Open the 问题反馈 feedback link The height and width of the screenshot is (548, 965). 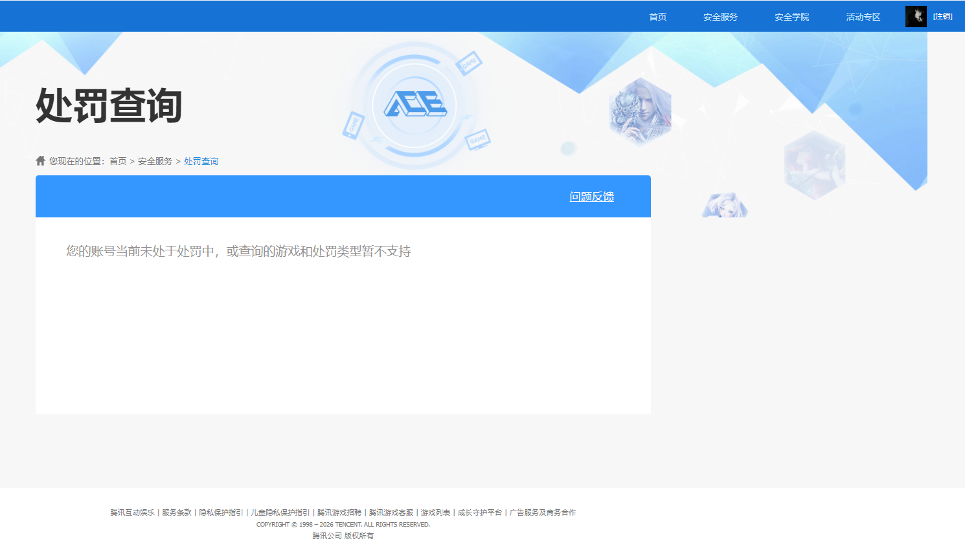[591, 197]
